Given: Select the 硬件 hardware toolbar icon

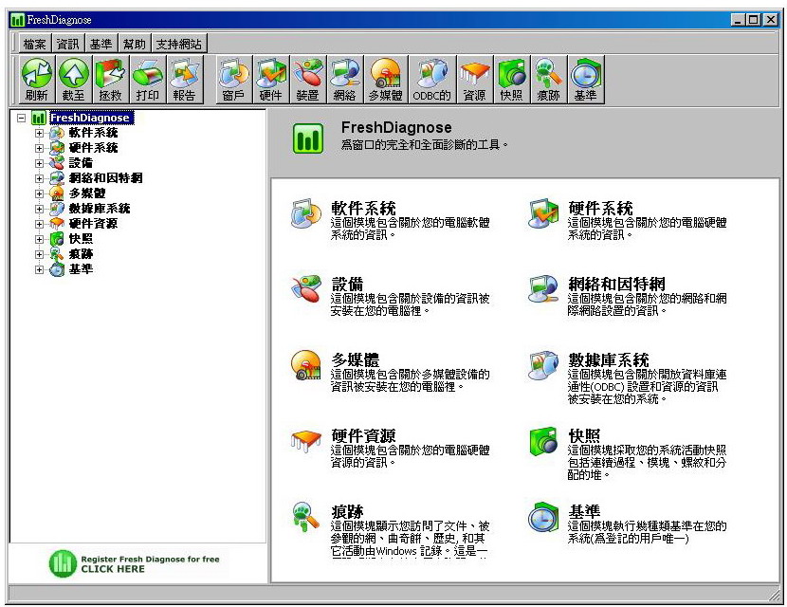Looking at the screenshot, I should click(x=271, y=80).
